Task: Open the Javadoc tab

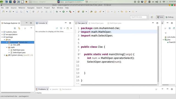Action: [x=54, y=89]
